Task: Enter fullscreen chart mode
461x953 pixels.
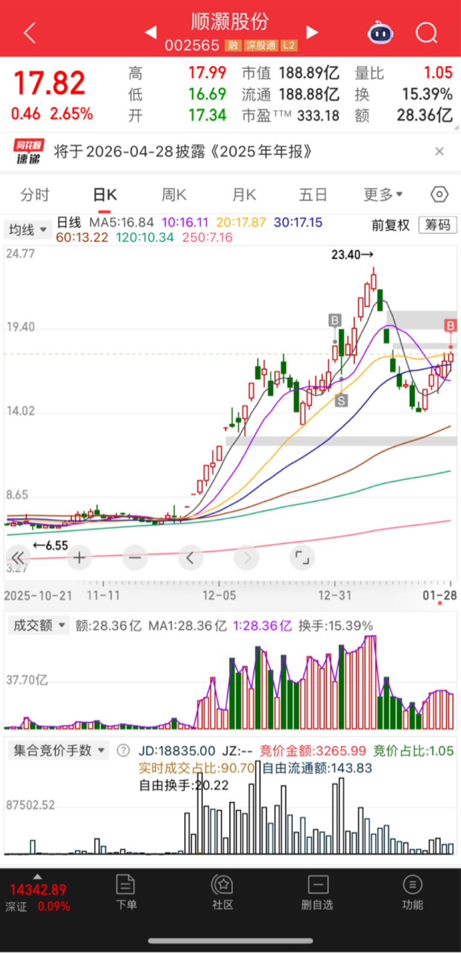Action: click(x=303, y=558)
